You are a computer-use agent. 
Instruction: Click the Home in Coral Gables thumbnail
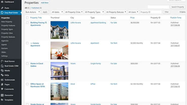click(59, 71)
